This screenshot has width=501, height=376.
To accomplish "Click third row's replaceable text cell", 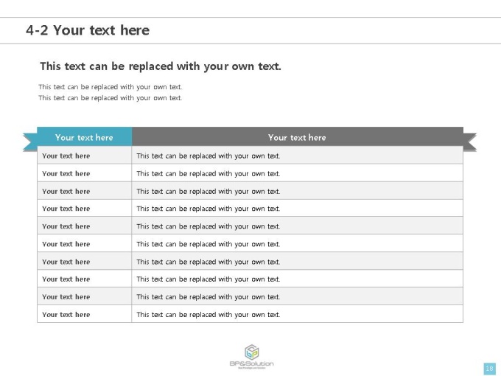I will click(x=297, y=191).
